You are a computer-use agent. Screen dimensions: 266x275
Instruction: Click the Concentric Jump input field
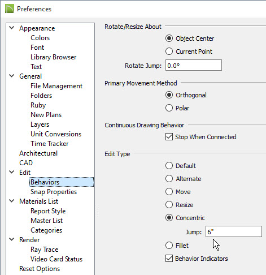coord(234,231)
